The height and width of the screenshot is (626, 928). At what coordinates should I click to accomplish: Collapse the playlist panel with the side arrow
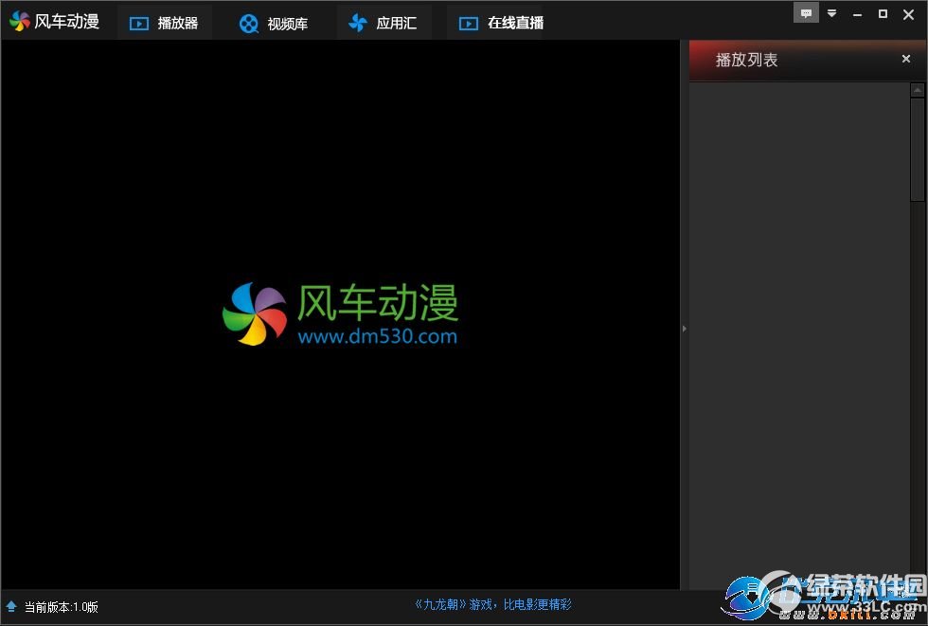[x=684, y=328]
